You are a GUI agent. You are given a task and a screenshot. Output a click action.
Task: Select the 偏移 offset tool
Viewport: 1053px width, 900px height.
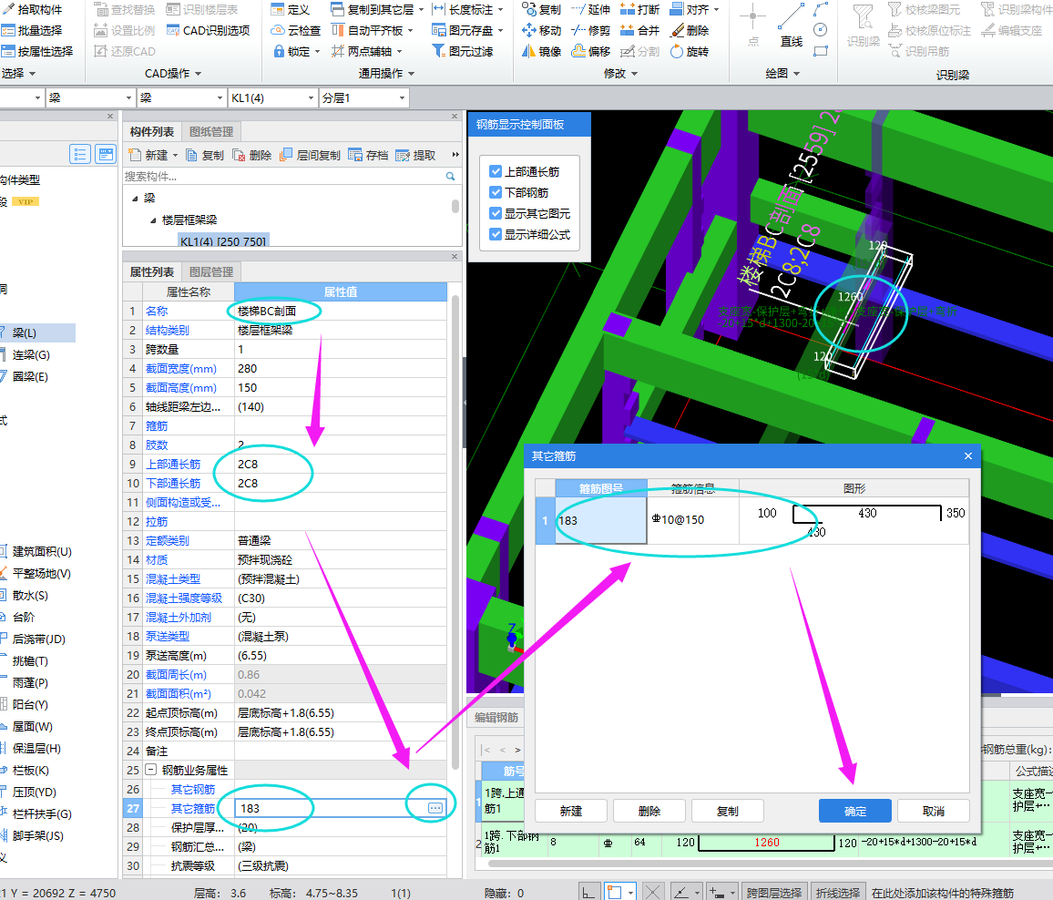(x=591, y=51)
